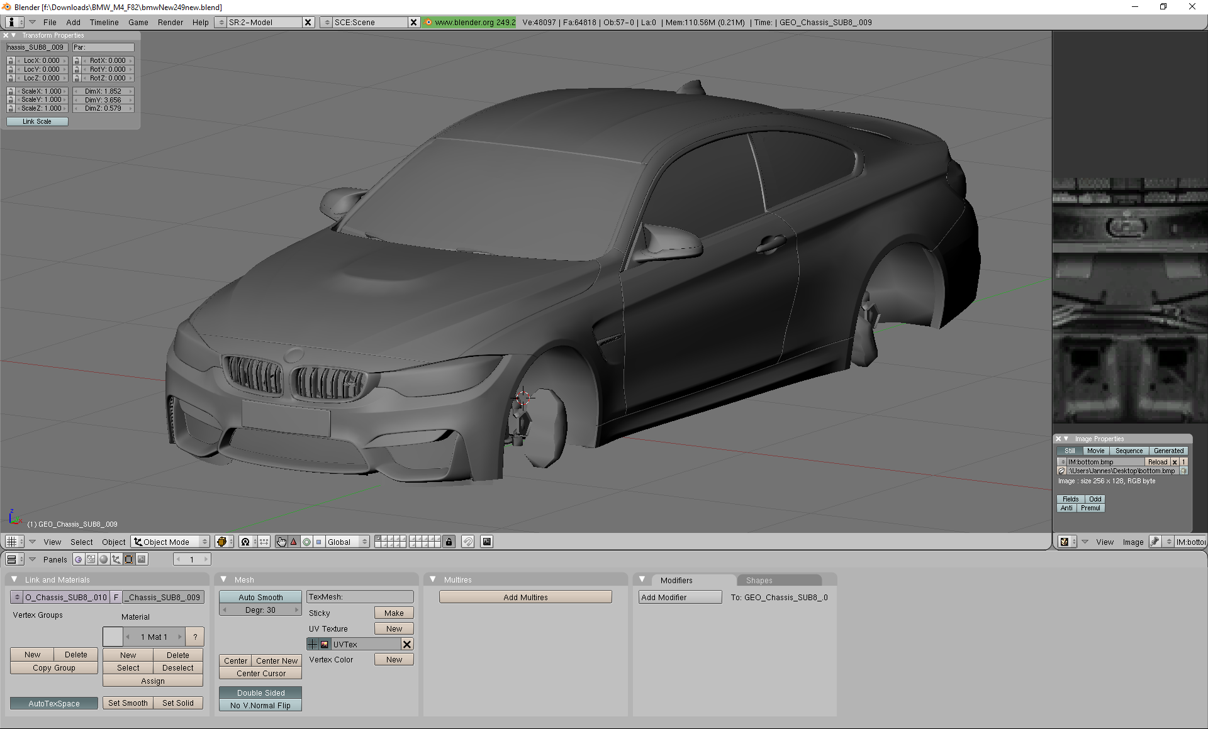The image size is (1208, 729).
Task: Select the scale manipulator blue square
Action: coord(319,542)
